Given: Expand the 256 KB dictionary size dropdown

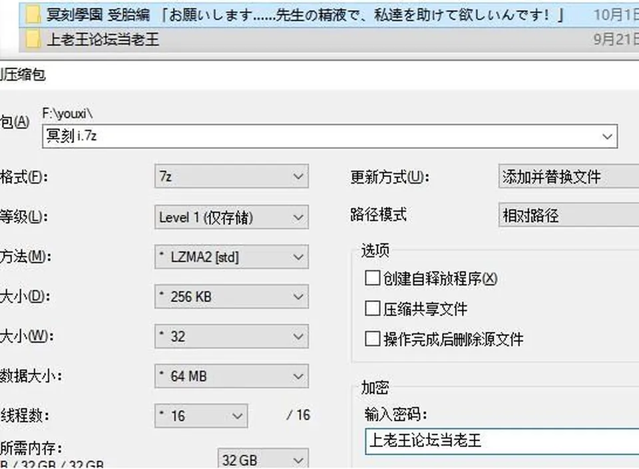Looking at the screenshot, I should (x=232, y=297).
